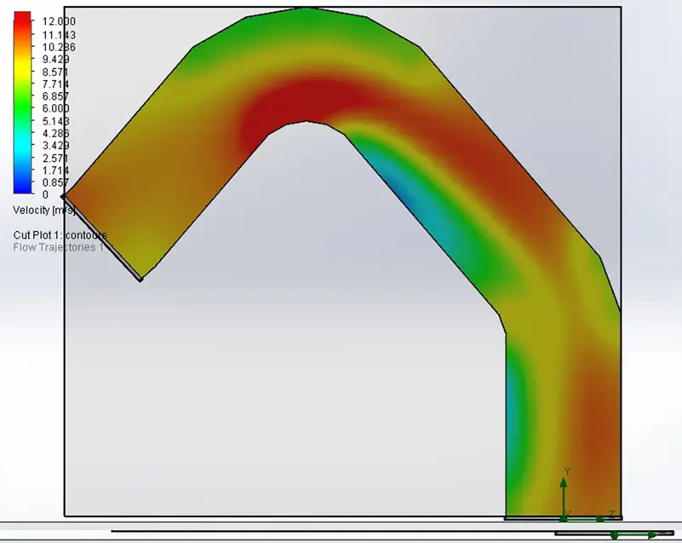Select the Cut Plot 1: contours label

[x=60, y=235]
